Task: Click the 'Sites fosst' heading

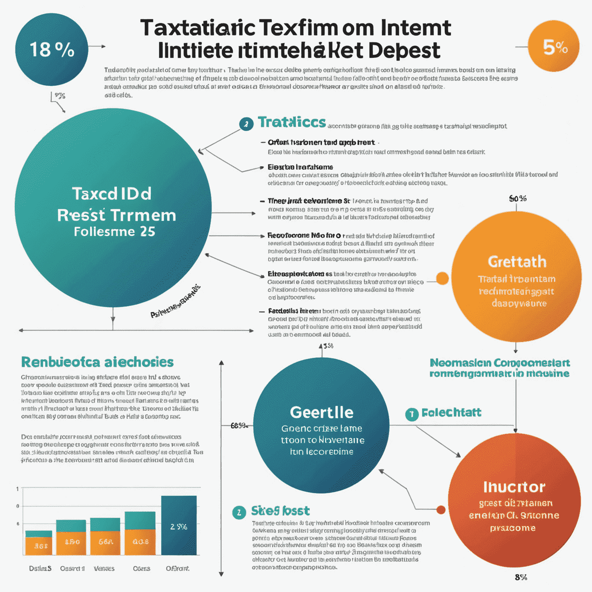Action: coord(280,511)
